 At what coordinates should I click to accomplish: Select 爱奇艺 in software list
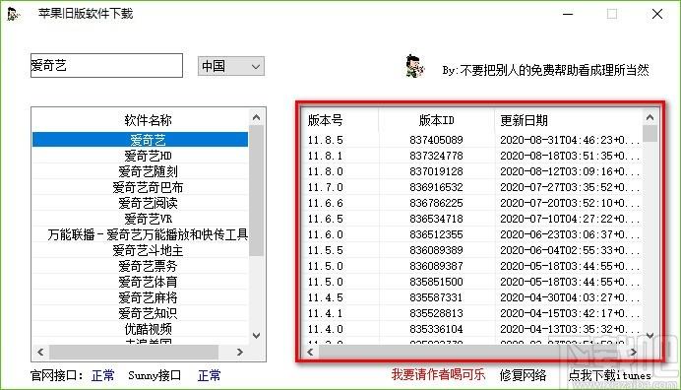pos(140,140)
